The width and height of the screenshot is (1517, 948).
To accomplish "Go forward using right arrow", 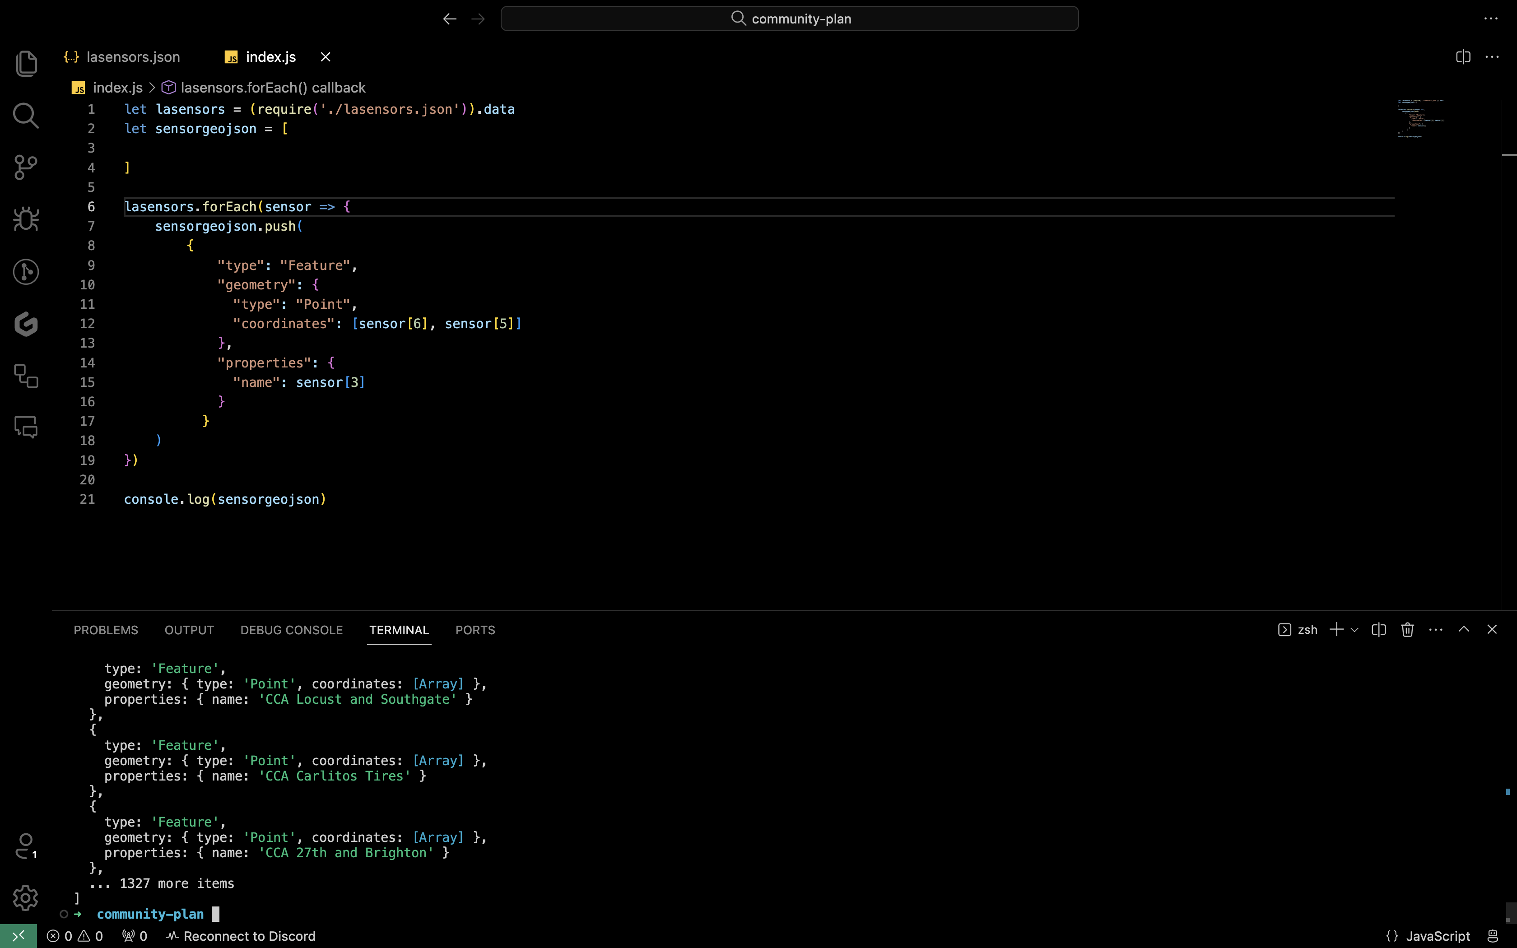I will pyautogui.click(x=478, y=19).
